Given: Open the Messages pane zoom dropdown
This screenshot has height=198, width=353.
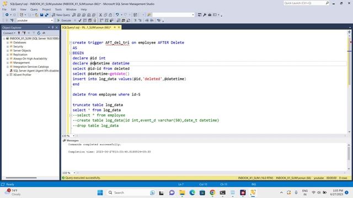Looking at the screenshot, I should (x=74, y=173).
